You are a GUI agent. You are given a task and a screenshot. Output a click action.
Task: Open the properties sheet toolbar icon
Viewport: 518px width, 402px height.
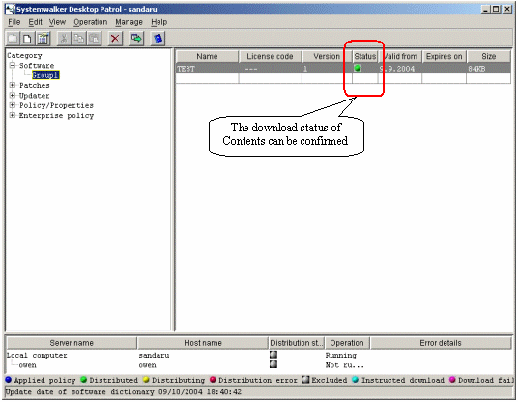tap(43, 39)
